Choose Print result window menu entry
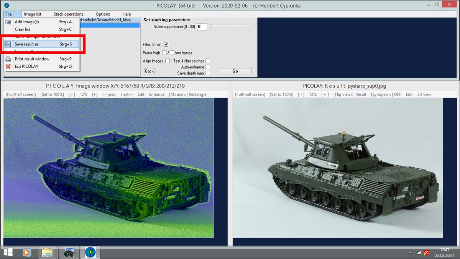460x259 pixels. click(x=41, y=59)
